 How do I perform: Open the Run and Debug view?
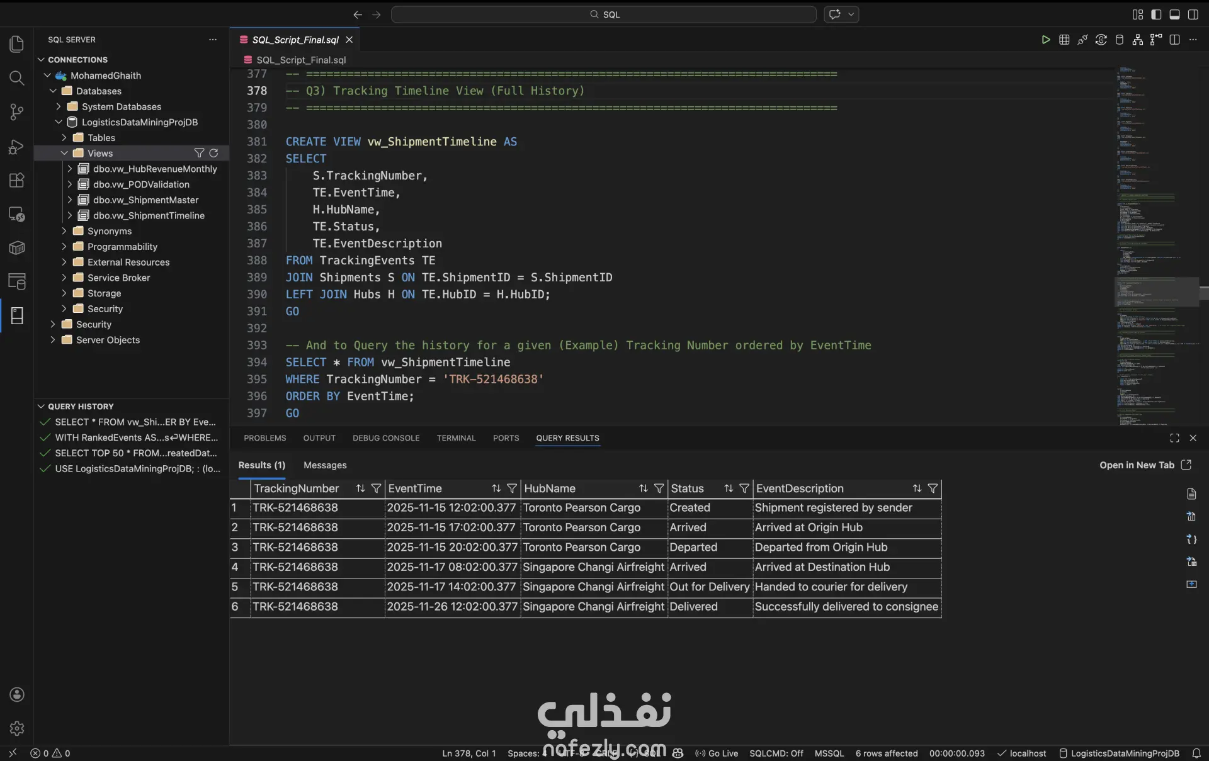pos(17,147)
